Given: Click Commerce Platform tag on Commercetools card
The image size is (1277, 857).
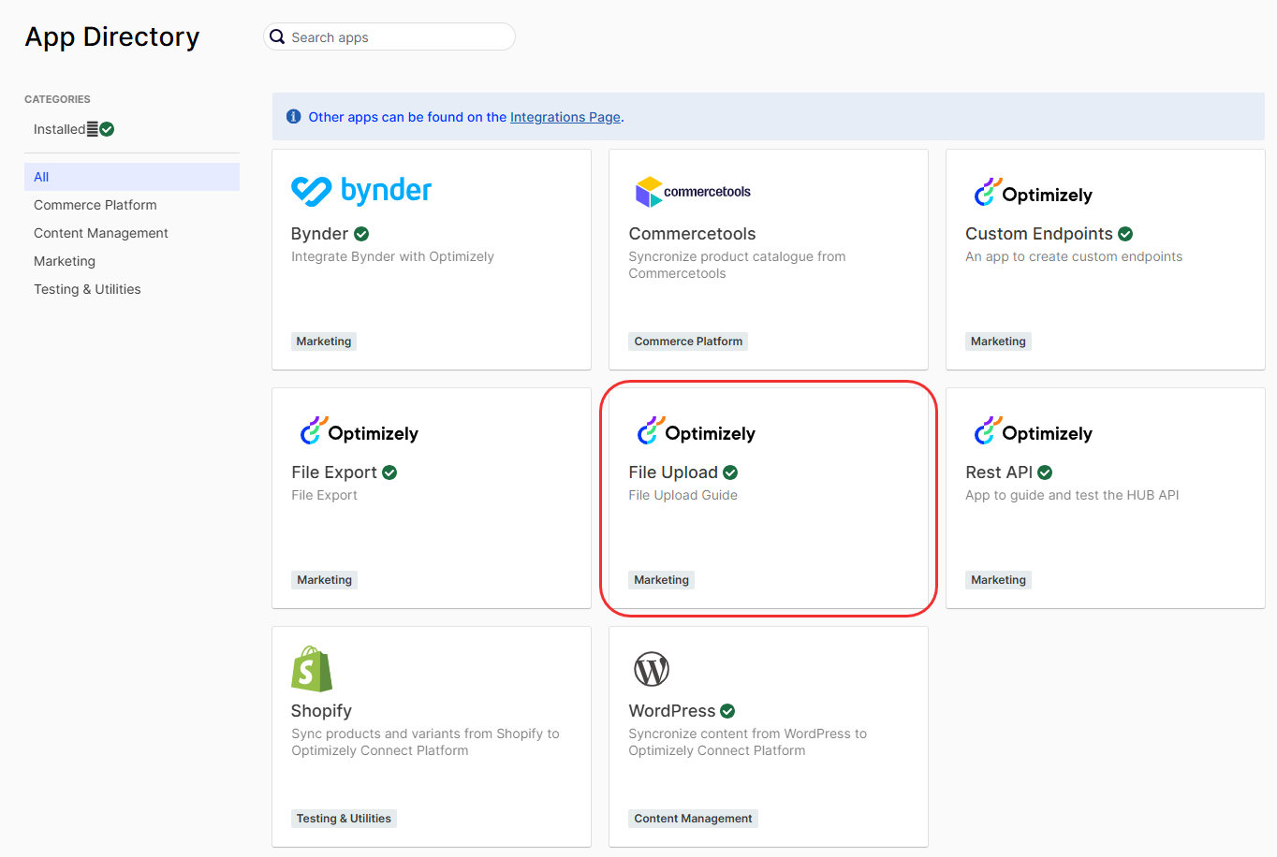Looking at the screenshot, I should 688,341.
